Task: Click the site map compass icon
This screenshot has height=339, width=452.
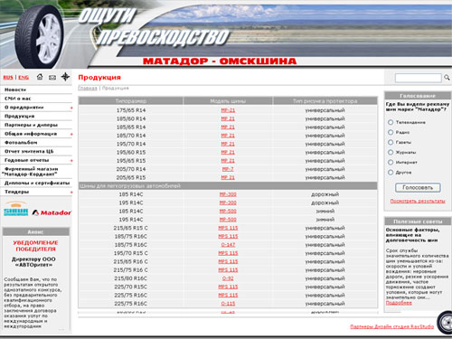Action: pyautogui.click(x=65, y=77)
